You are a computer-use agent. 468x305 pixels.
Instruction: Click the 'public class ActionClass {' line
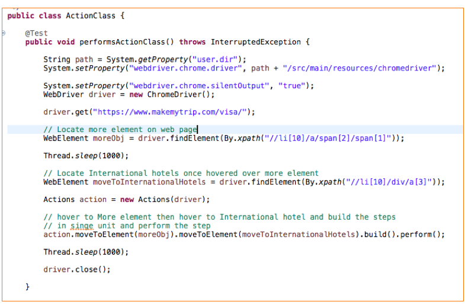coord(66,16)
